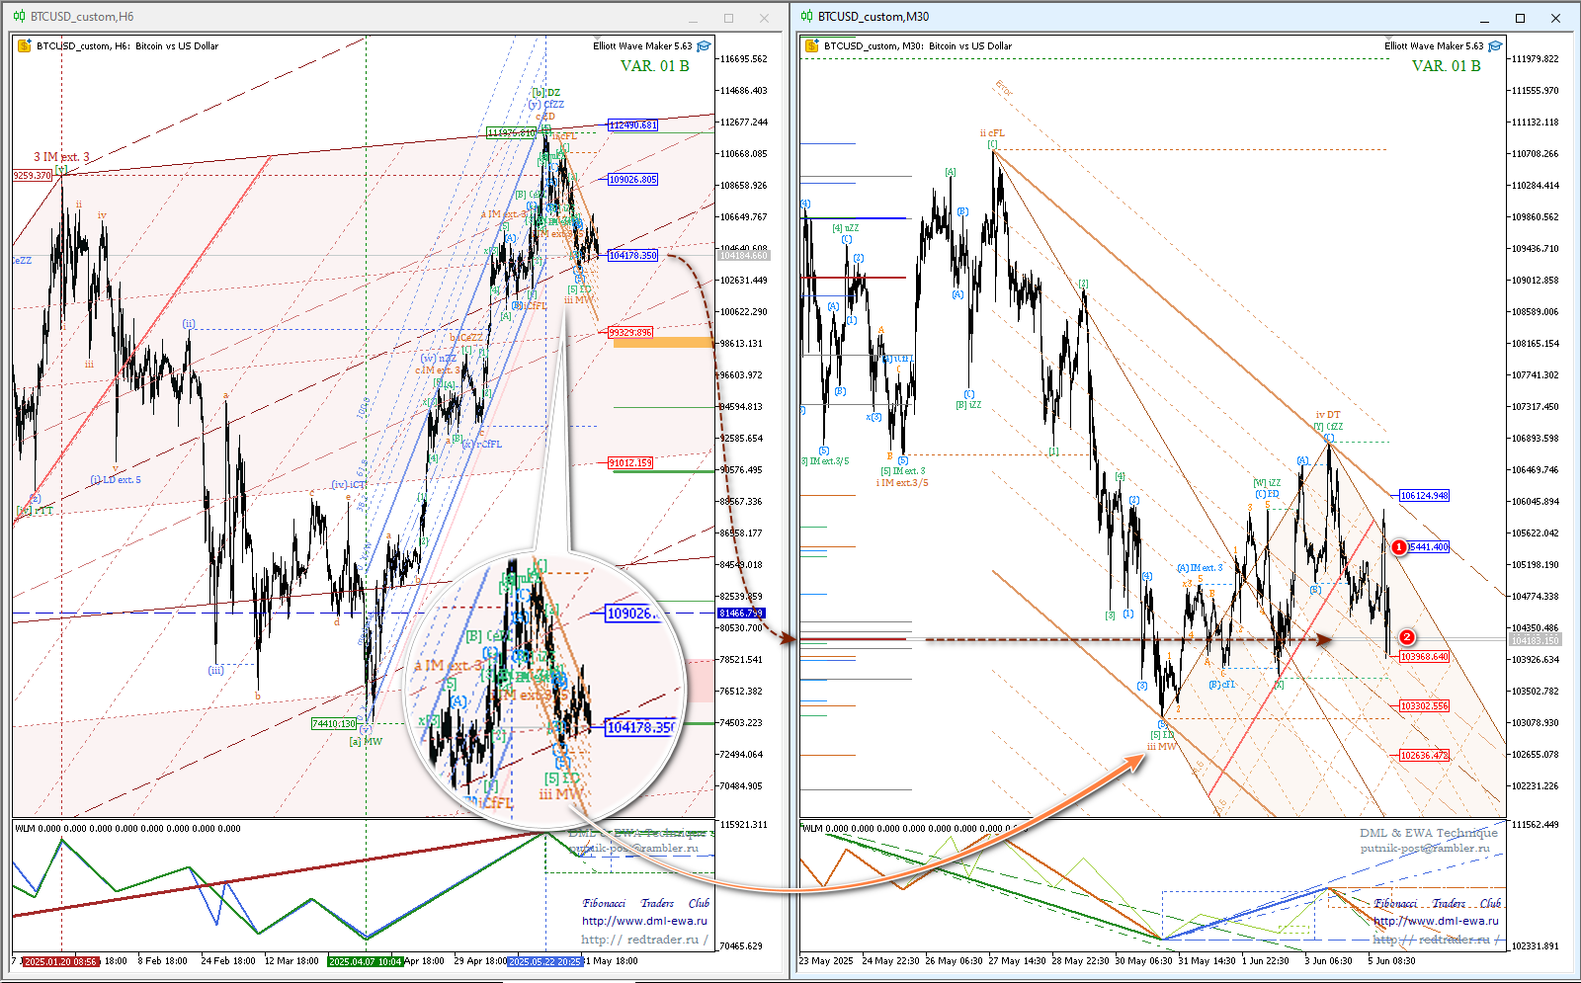The height and width of the screenshot is (983, 1581).
Task: Click the BTCUSD_custom,M30 window chart icon
Action: coord(807,17)
